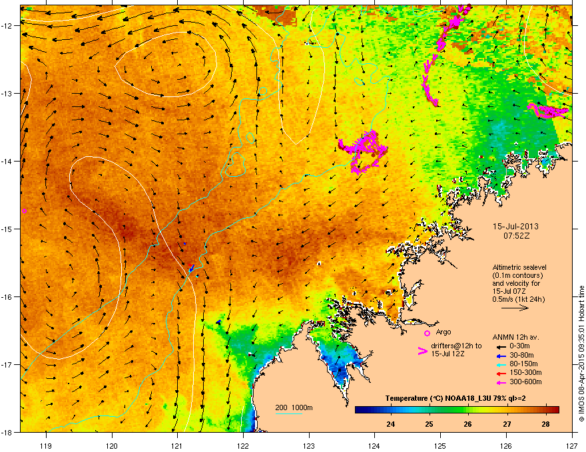The height and width of the screenshot is (452, 586).
Task: Click the Argo circle symbol in the legend
Action: click(x=427, y=333)
